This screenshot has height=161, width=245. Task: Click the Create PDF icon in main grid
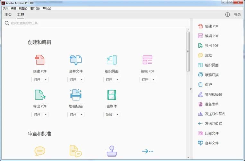pos(40,60)
